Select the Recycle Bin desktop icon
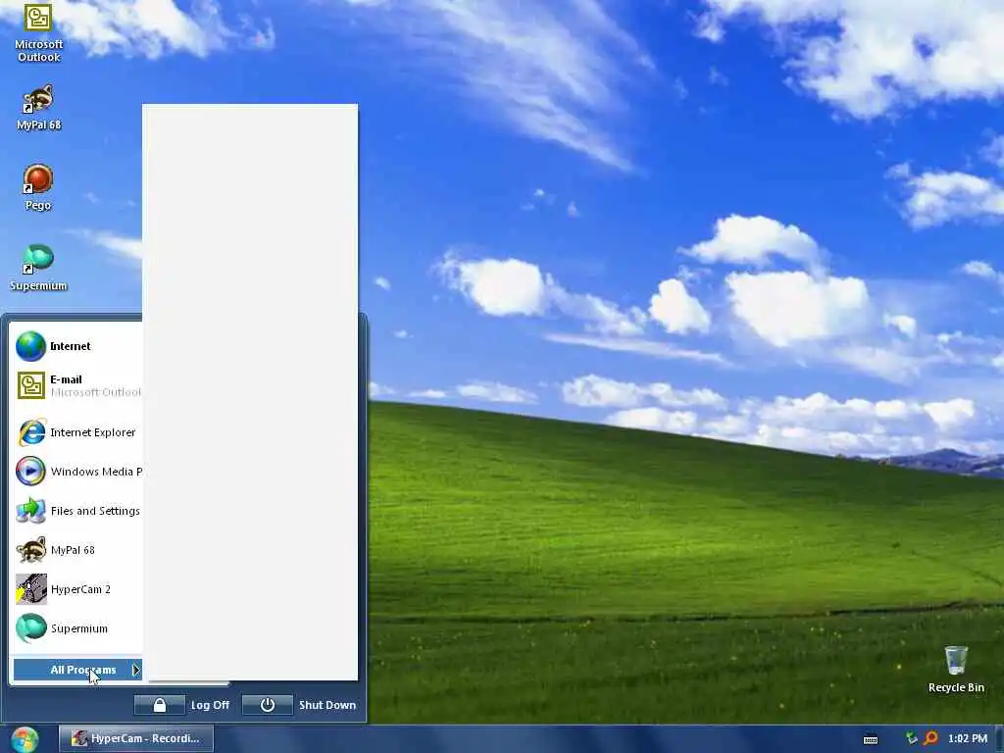1004x753 pixels. pos(956,669)
